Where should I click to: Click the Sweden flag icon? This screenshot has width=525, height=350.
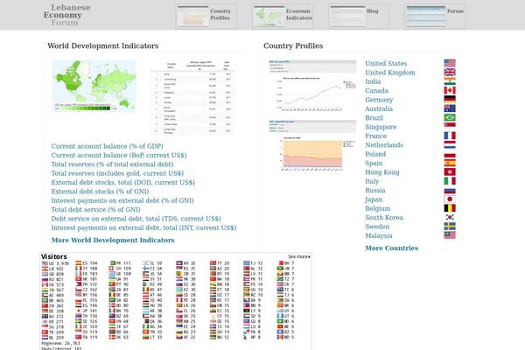(450, 226)
